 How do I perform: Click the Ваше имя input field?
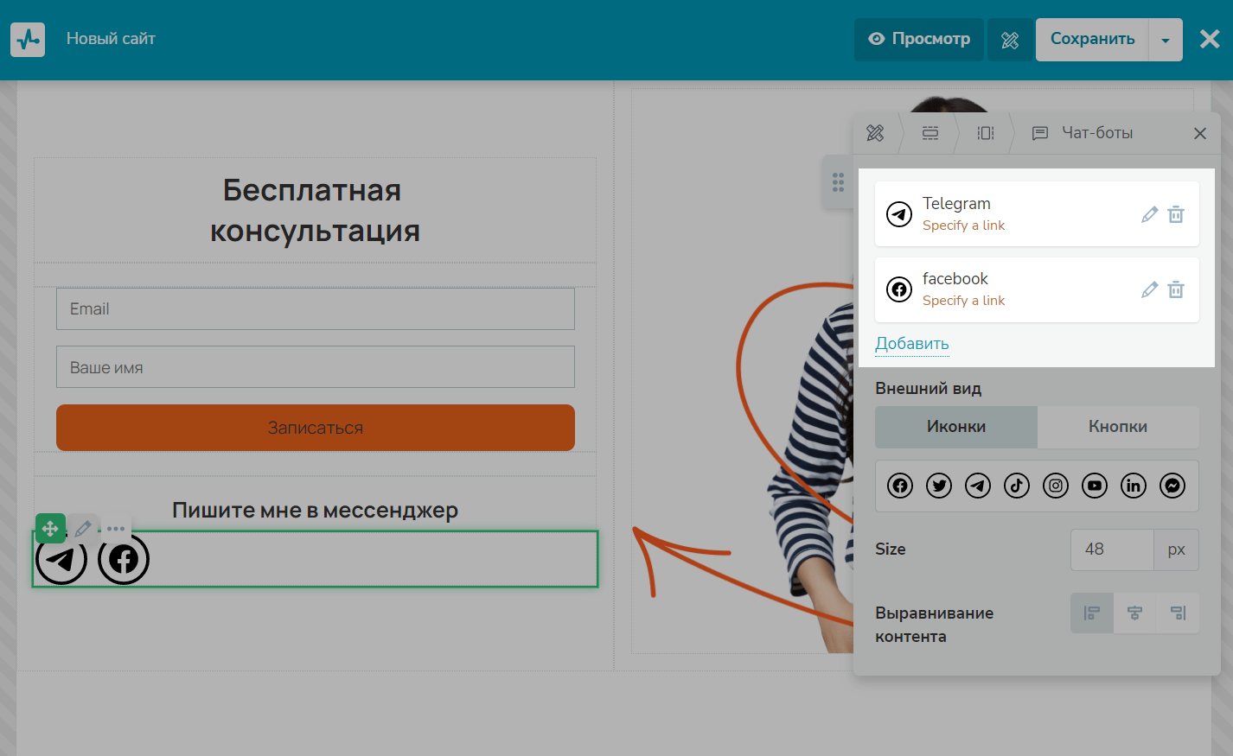click(316, 367)
